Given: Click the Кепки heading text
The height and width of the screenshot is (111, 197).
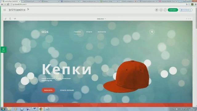Looking at the screenshot, I should [66, 69].
